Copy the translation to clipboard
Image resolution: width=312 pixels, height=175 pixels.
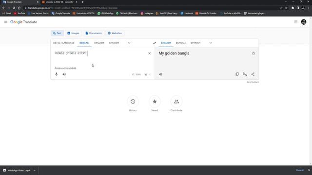(x=237, y=74)
